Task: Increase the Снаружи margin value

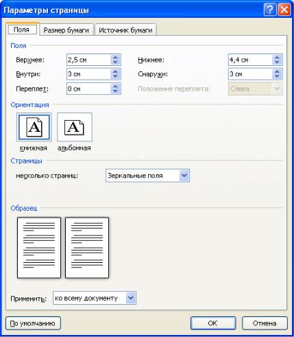Action: [x=277, y=71]
